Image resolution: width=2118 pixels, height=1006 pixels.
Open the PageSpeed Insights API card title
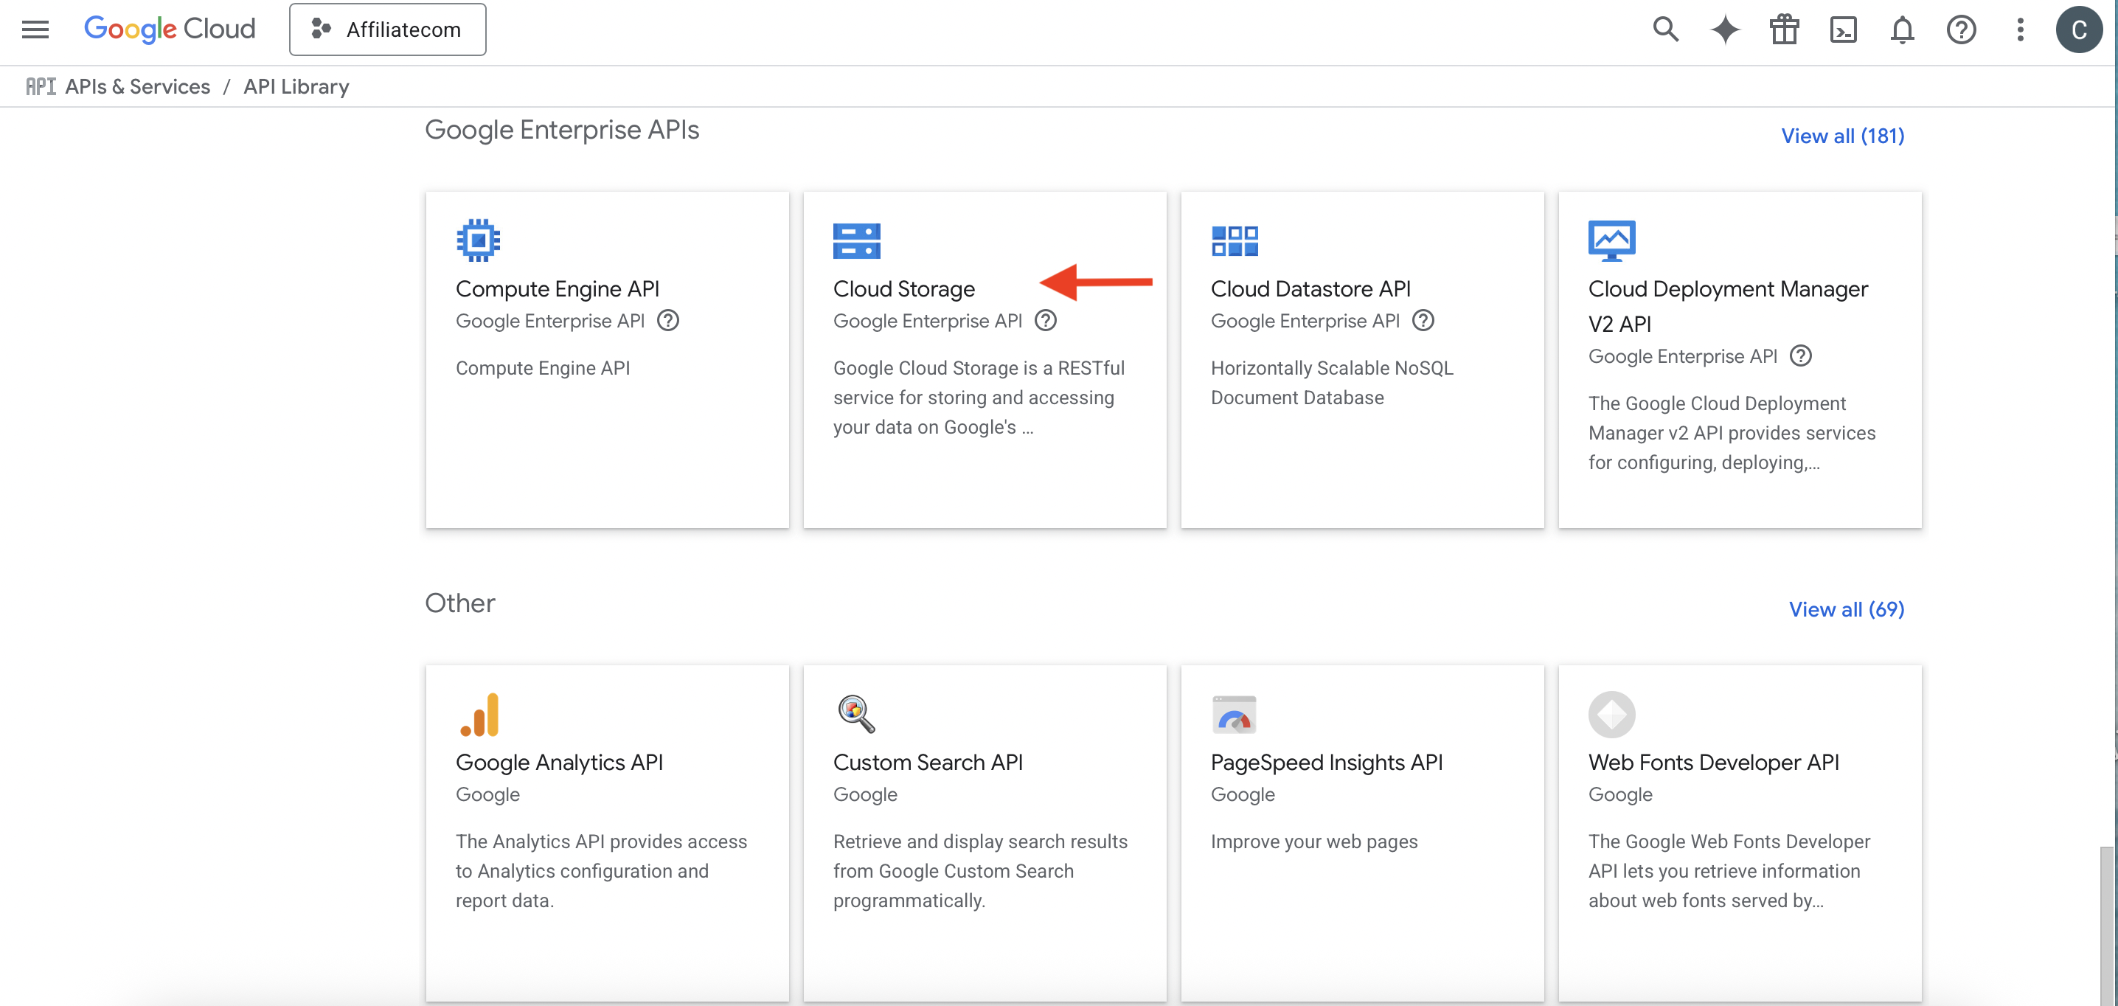tap(1326, 763)
